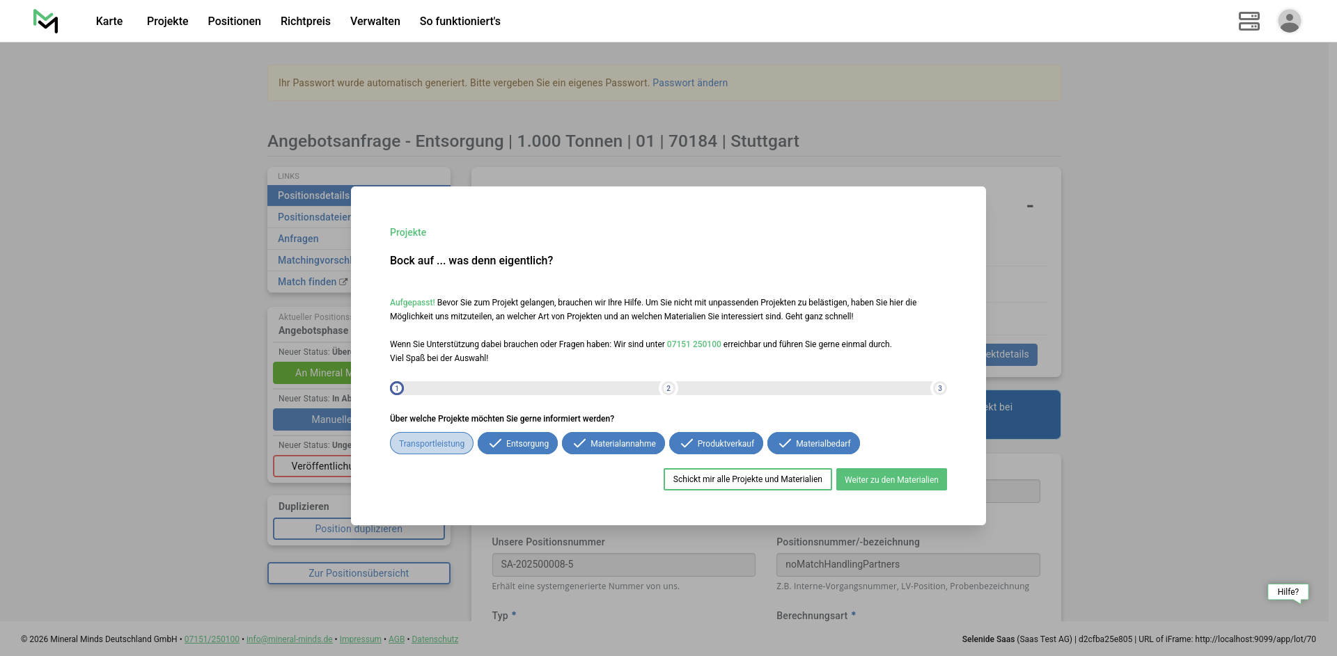Image resolution: width=1337 pixels, height=656 pixels.
Task: Open the Hilfe? chat bubble
Action: [1288, 592]
